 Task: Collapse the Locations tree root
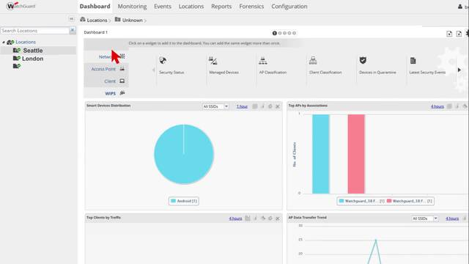[x=4, y=43]
